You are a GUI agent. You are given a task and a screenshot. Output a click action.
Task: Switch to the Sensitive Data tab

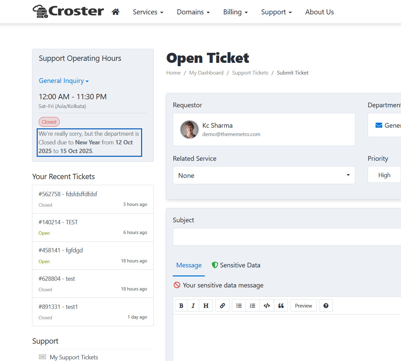tap(236, 265)
